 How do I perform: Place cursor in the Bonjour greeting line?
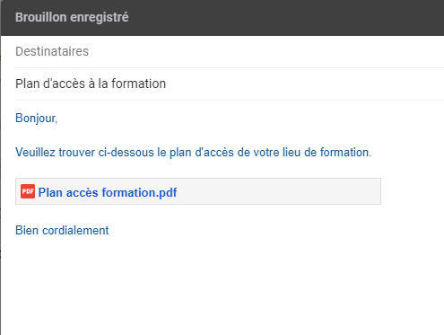pyautogui.click(x=36, y=119)
